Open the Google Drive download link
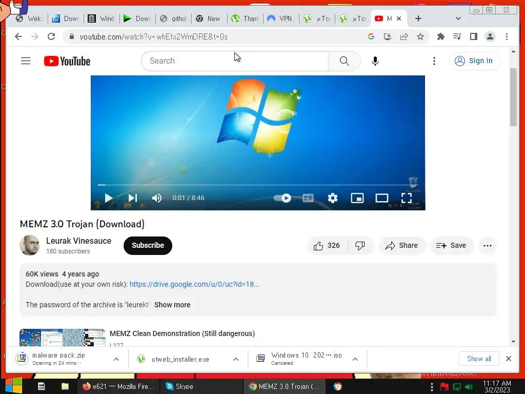525x394 pixels. pos(194,284)
